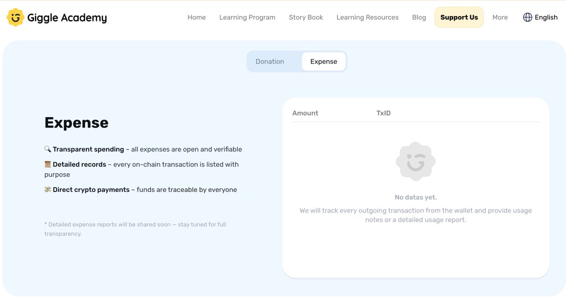566x298 pixels.
Task: Visit the Blog link
Action: (419, 17)
